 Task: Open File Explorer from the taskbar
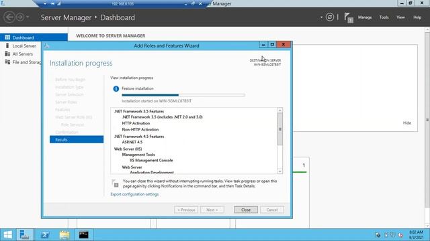click(x=64, y=235)
